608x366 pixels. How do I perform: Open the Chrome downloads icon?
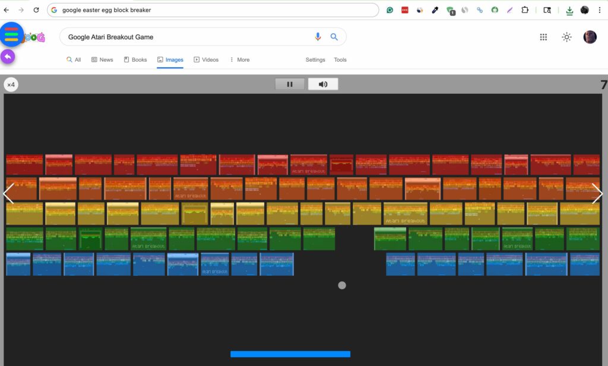click(x=569, y=10)
